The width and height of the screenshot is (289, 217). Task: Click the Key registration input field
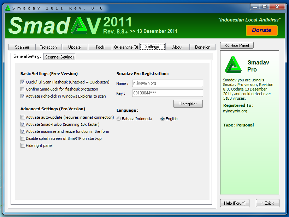167,93
